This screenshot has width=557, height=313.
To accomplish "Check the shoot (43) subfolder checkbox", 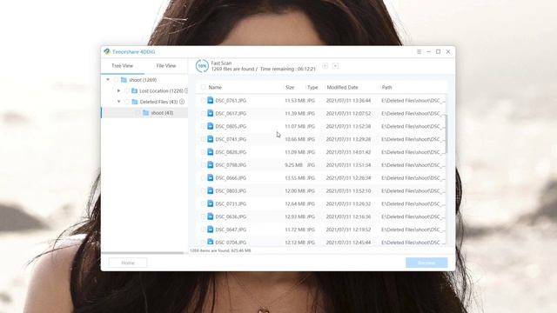I will click(x=138, y=113).
